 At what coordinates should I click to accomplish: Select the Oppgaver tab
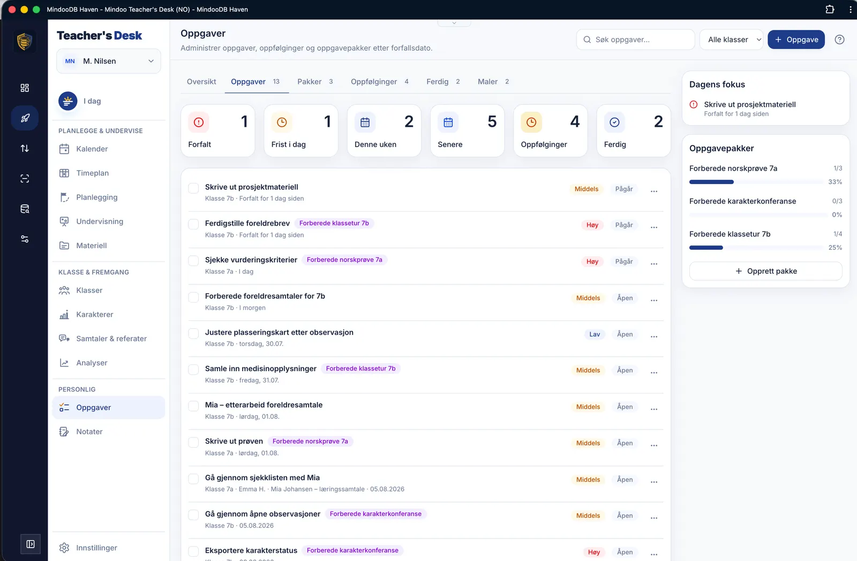pyautogui.click(x=255, y=82)
